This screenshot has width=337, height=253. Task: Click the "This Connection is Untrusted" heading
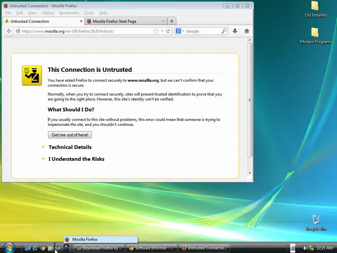click(x=90, y=70)
